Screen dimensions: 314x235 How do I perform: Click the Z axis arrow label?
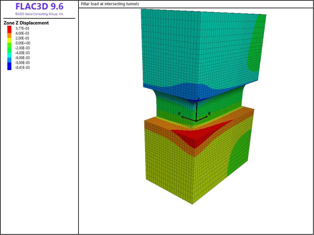click(198, 99)
